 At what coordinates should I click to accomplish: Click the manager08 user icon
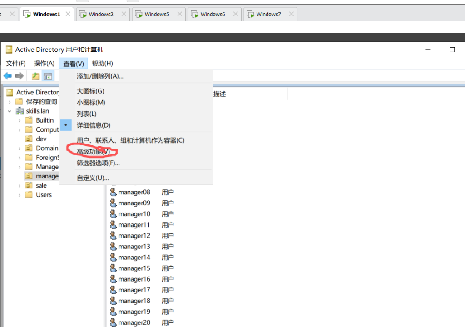[114, 192]
